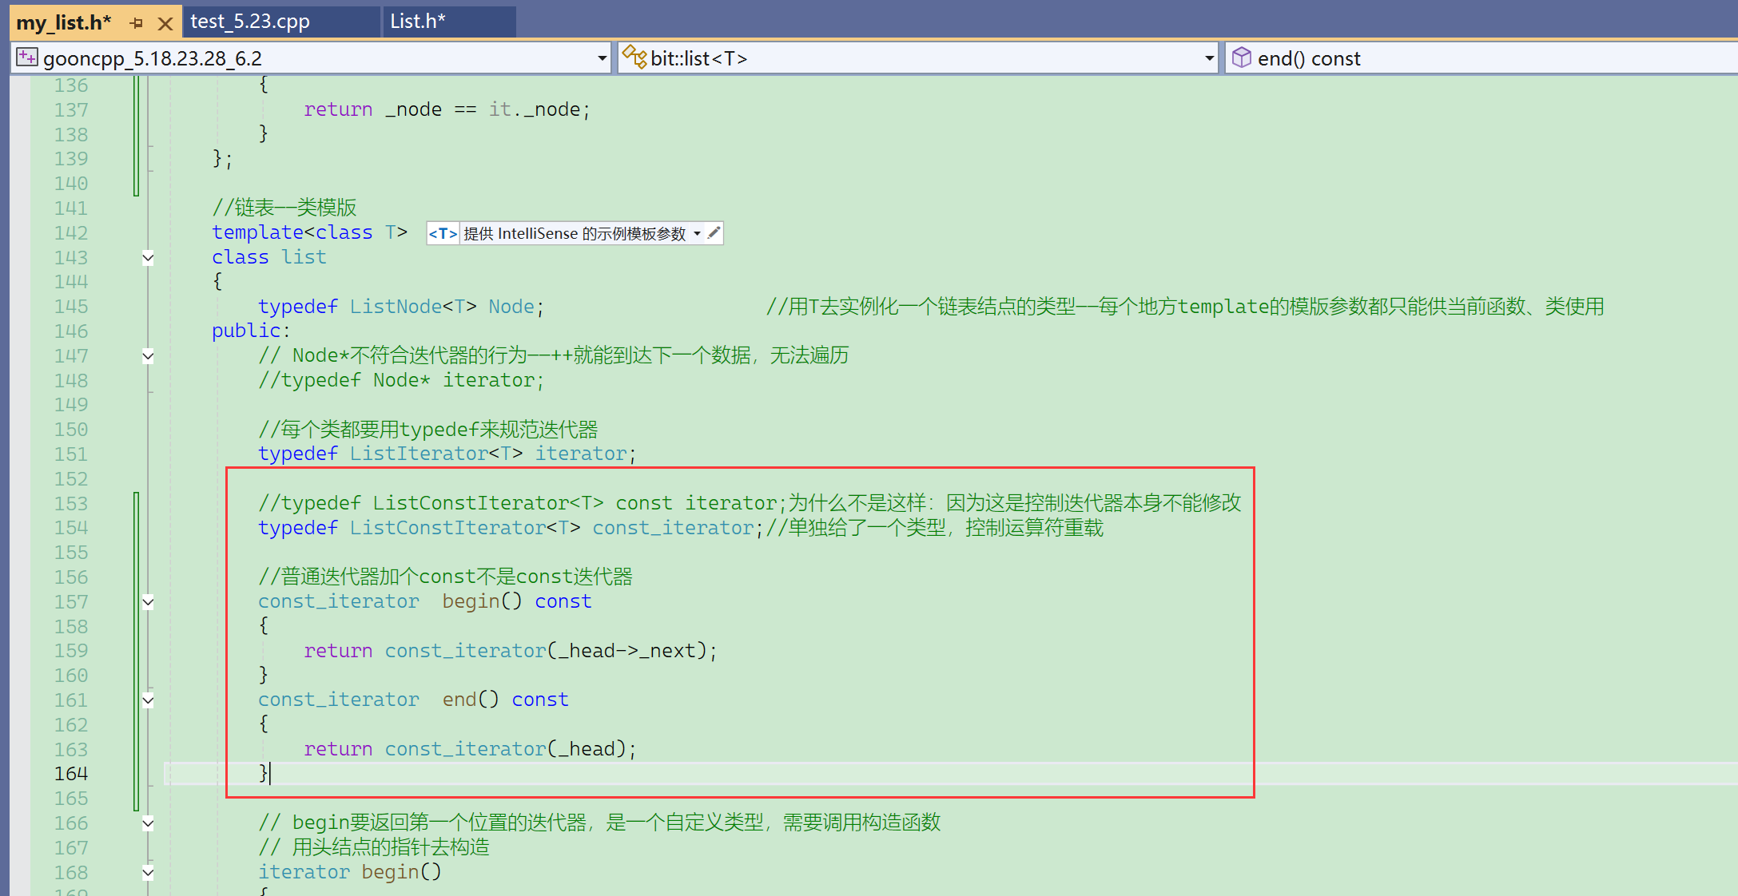Open IntelliSense sample template arguments dropdown arrow
1738x896 pixels.
pos(698,233)
